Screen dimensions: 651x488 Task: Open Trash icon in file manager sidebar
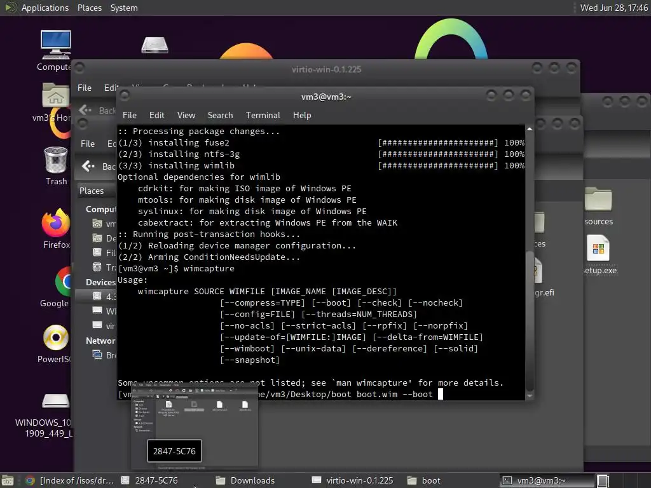coord(97,267)
